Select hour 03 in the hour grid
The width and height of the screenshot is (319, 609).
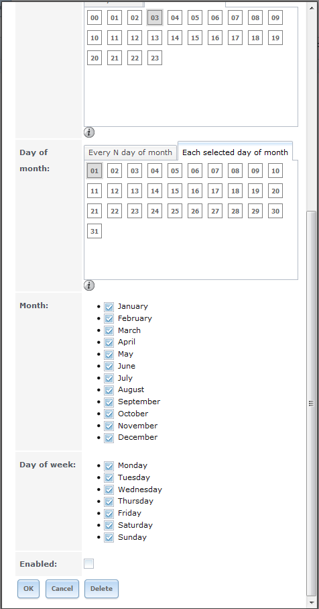[155, 17]
